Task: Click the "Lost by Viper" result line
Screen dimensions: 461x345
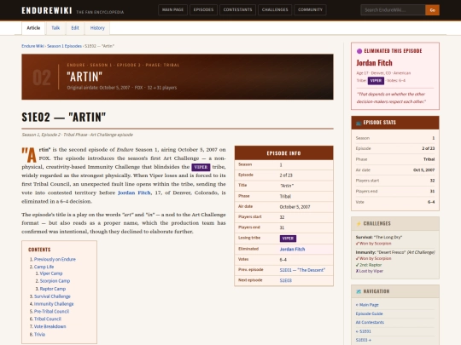Action: [x=370, y=271]
